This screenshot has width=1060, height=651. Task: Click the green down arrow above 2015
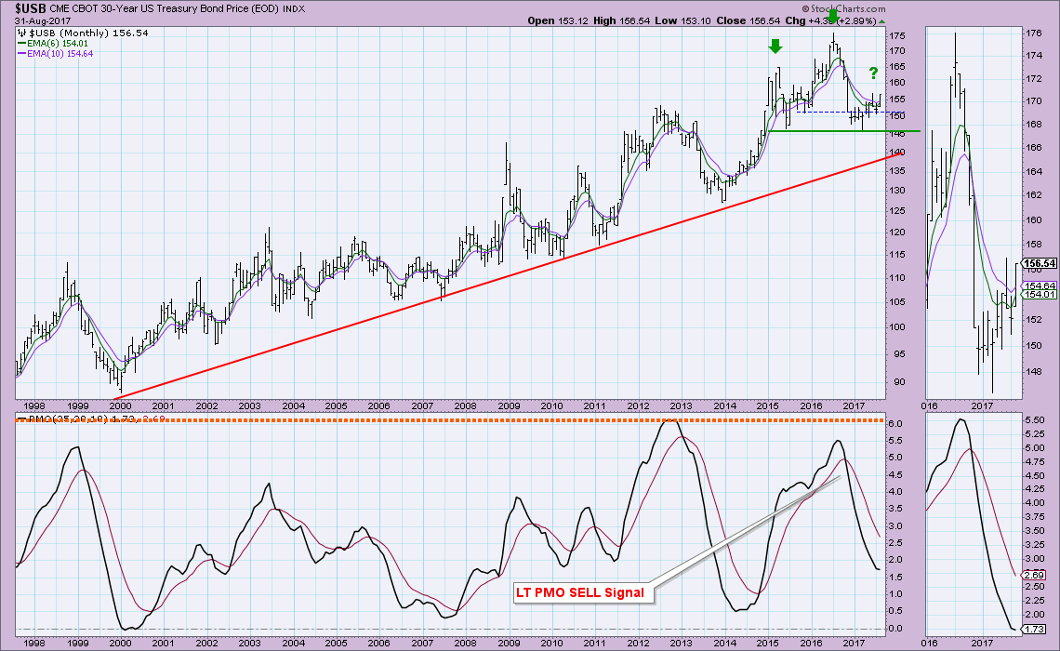[775, 46]
